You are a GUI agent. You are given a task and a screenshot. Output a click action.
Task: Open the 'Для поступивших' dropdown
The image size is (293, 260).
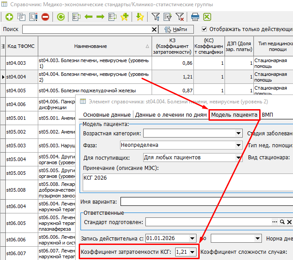pyautogui.click(x=238, y=158)
